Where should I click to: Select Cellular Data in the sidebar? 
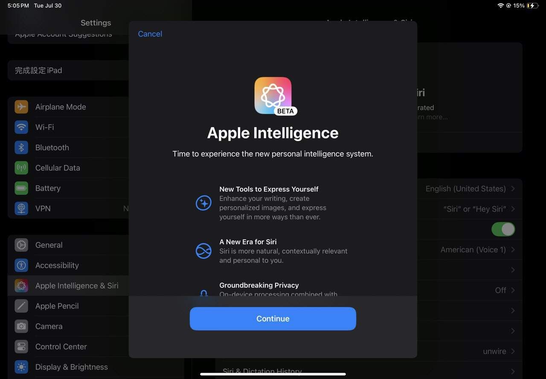tap(68, 168)
